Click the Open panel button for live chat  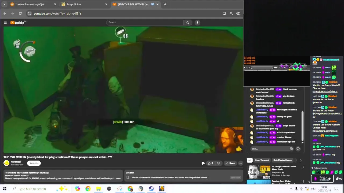point(235,177)
